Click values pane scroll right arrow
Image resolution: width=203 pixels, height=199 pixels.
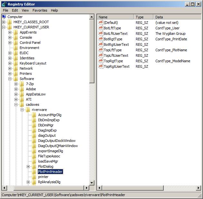(198, 188)
